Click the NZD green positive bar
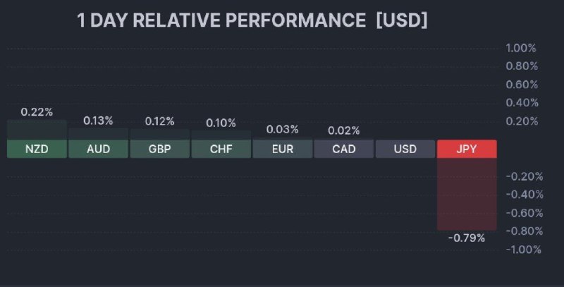Viewport: 564px width, 287px height. point(37,130)
